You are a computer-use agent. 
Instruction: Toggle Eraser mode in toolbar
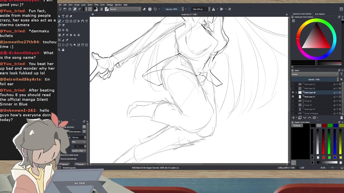144,9
